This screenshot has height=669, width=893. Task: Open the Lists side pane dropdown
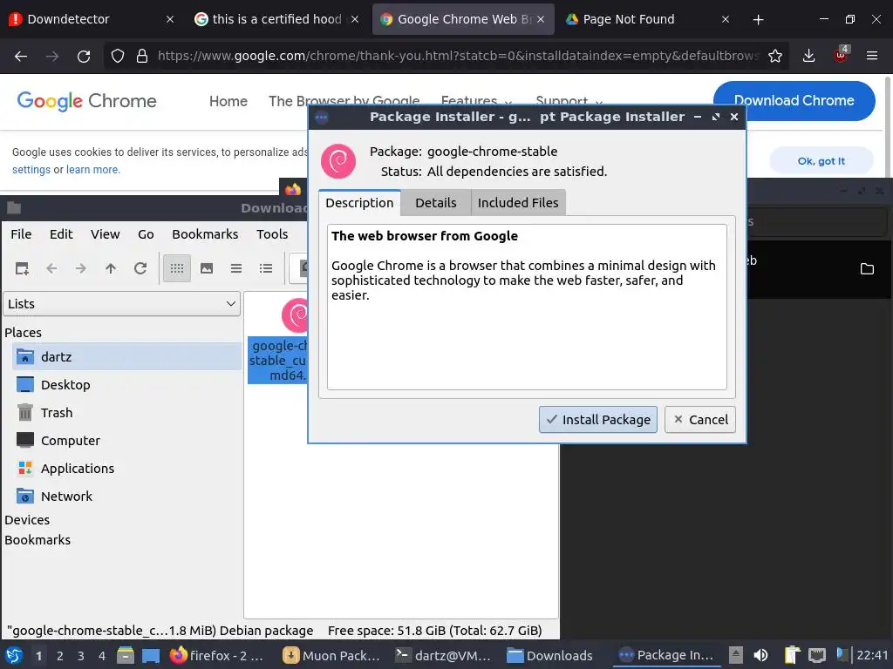coord(122,304)
